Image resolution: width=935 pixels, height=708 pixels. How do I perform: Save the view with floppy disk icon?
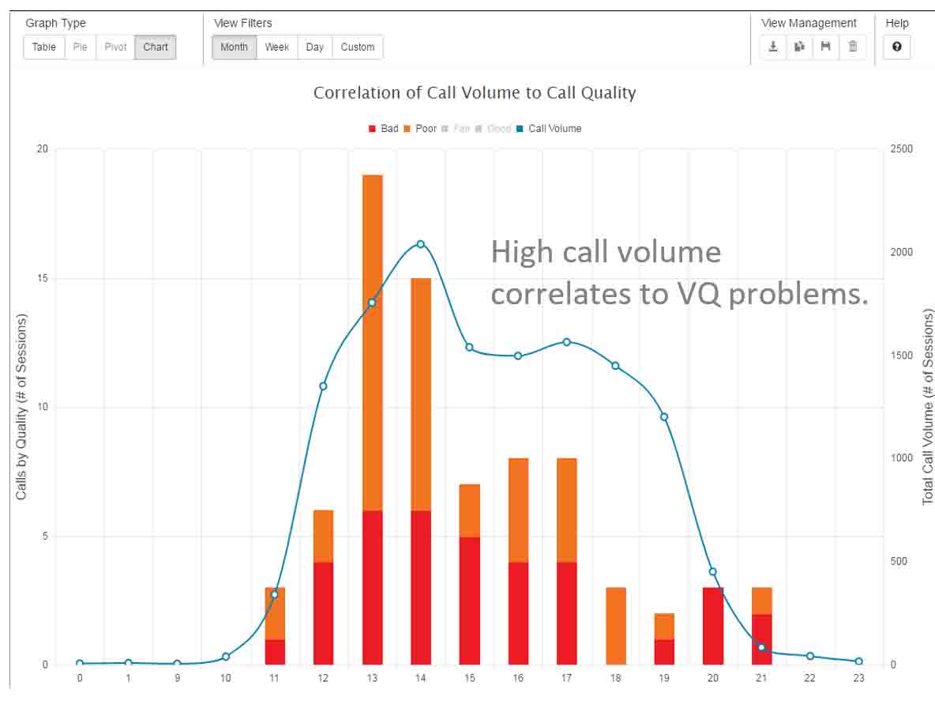coord(825,47)
